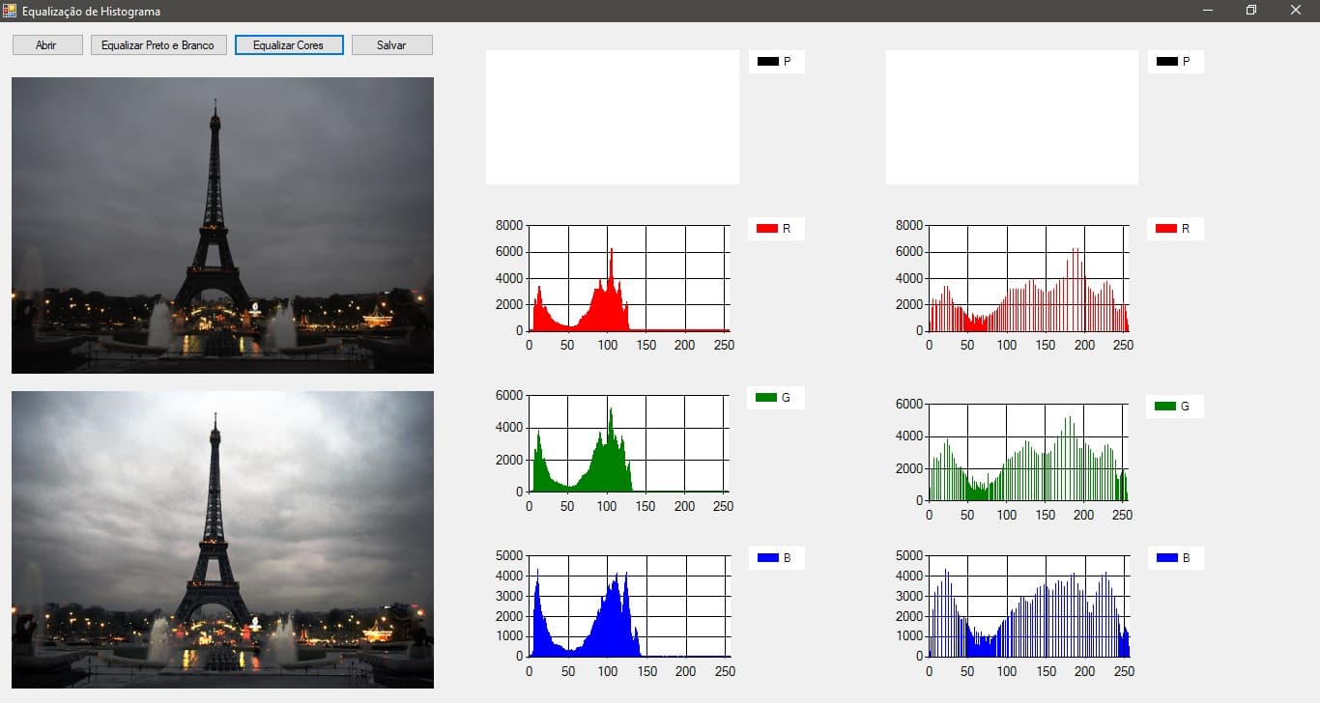
Task: Open an image using the Abrir button
Action: (x=46, y=44)
